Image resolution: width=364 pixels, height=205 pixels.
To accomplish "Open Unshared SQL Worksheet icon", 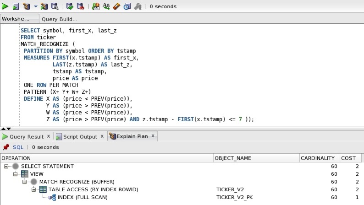I will point(96,6).
